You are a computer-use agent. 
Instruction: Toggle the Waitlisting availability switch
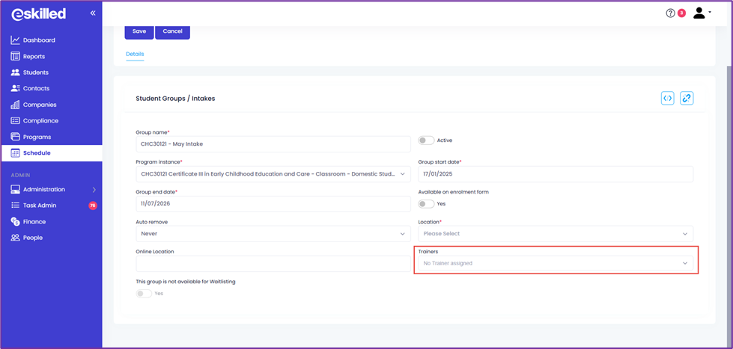pos(144,294)
